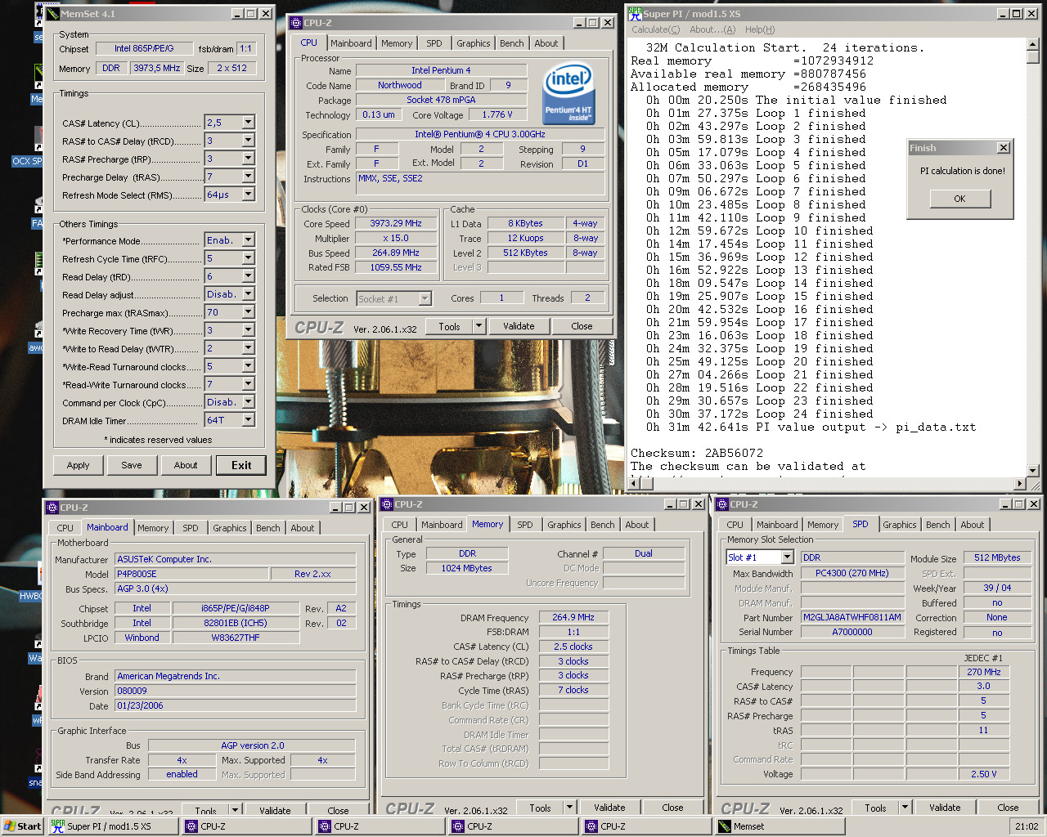Screen dimensions: 1047x837
Task: Click the Super PI vertical scrollbar down arrow
Action: (x=1032, y=471)
